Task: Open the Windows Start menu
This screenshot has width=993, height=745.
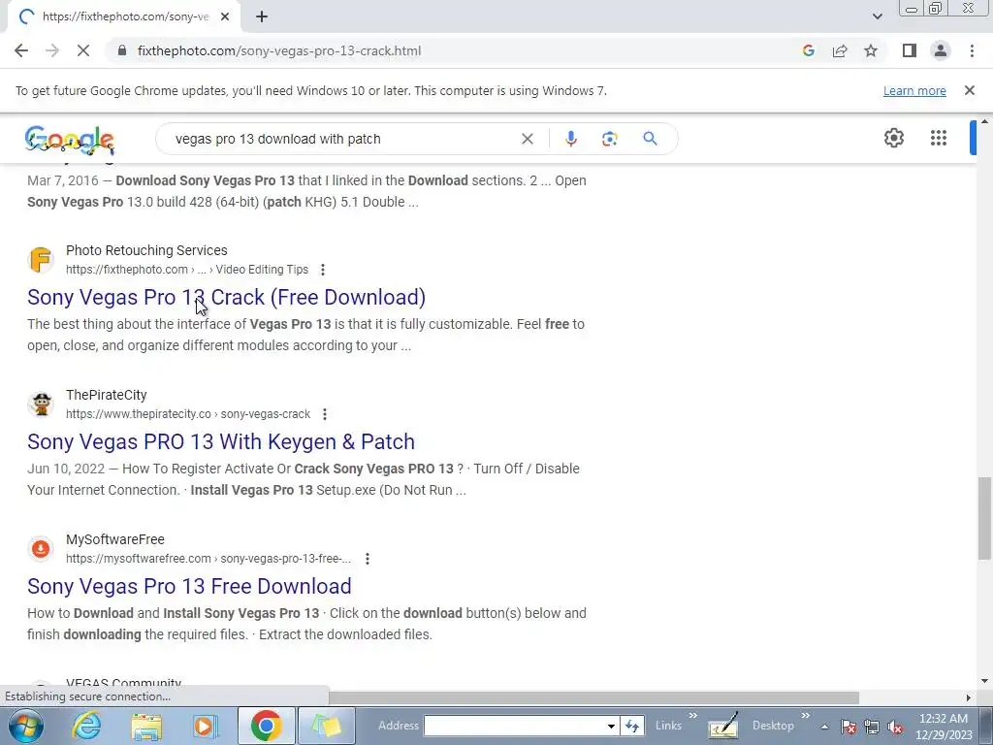Action: 25,726
